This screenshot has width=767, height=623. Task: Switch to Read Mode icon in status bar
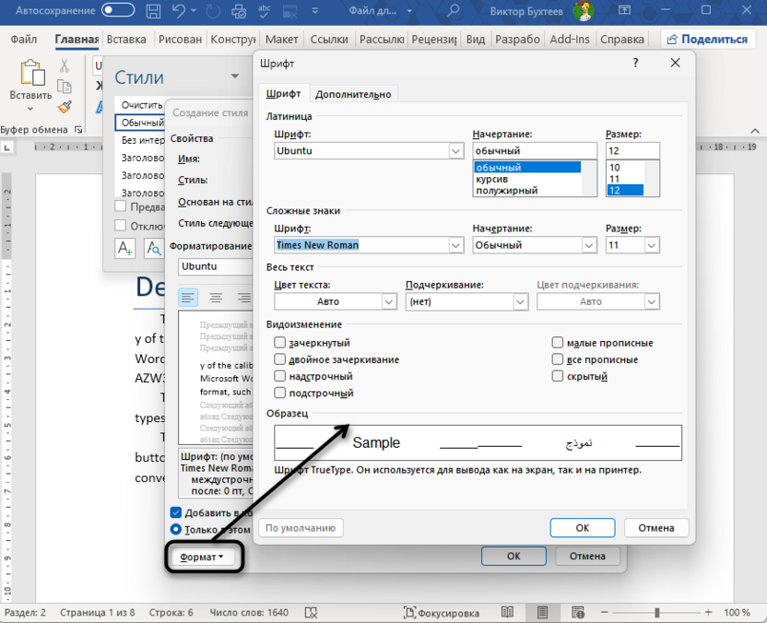coord(507,612)
